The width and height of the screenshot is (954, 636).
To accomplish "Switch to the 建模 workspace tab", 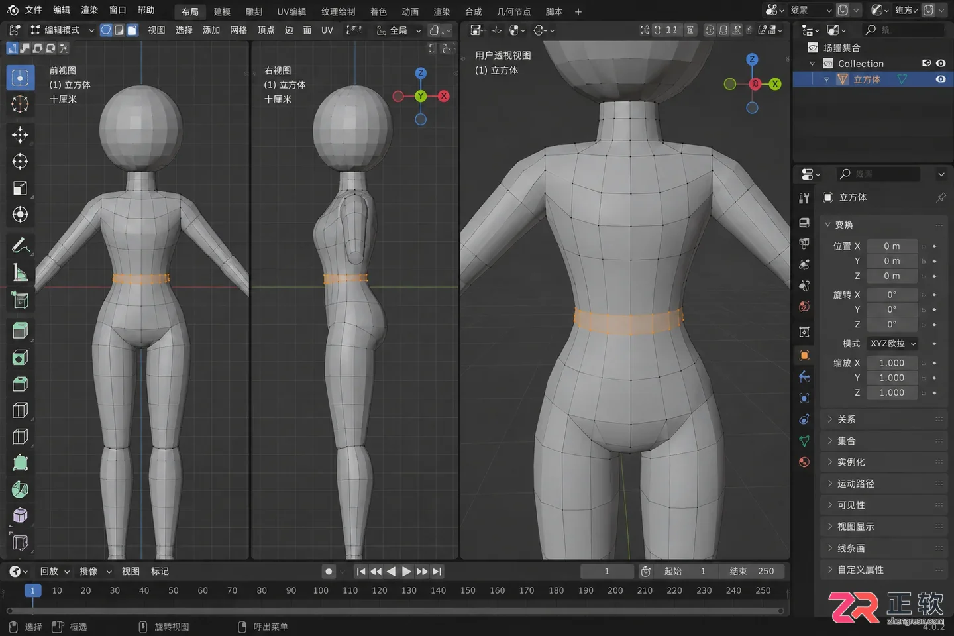I will 222,11.
